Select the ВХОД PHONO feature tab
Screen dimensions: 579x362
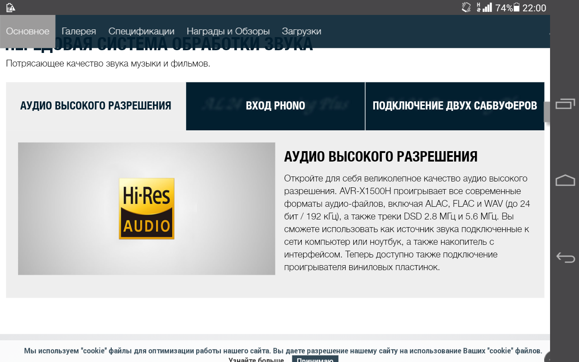tap(275, 106)
